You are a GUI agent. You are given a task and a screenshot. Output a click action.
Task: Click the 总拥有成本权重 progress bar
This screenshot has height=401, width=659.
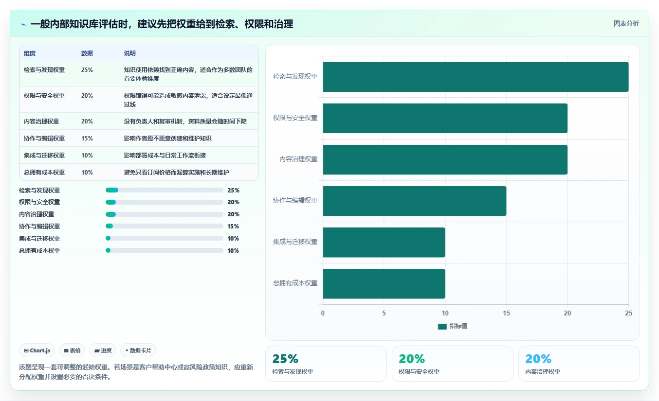coord(165,251)
